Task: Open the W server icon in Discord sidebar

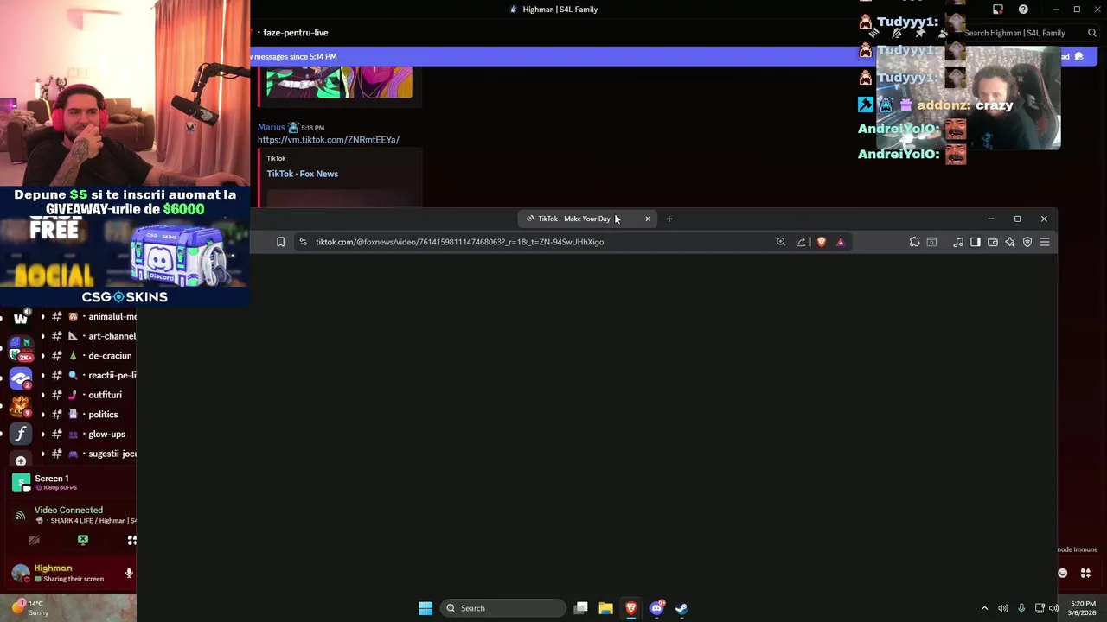Action: 21,318
